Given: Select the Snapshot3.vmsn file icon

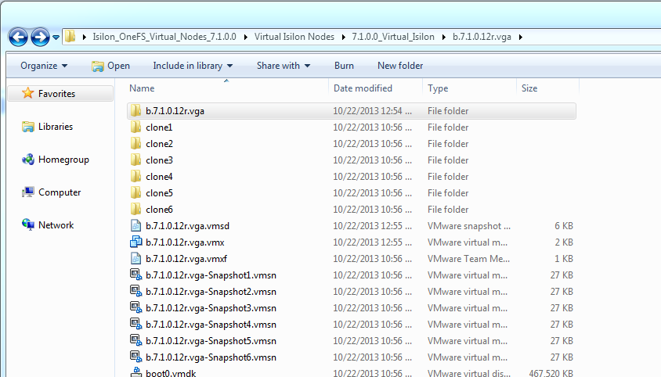Looking at the screenshot, I should click(x=135, y=307).
